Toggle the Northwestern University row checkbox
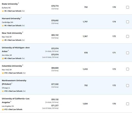 click(x=128, y=86)
